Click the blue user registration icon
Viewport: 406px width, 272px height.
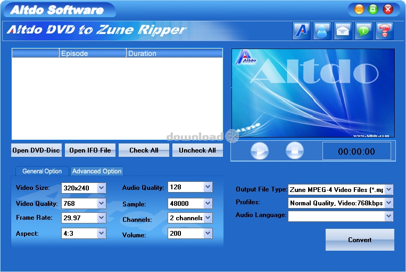(x=322, y=31)
